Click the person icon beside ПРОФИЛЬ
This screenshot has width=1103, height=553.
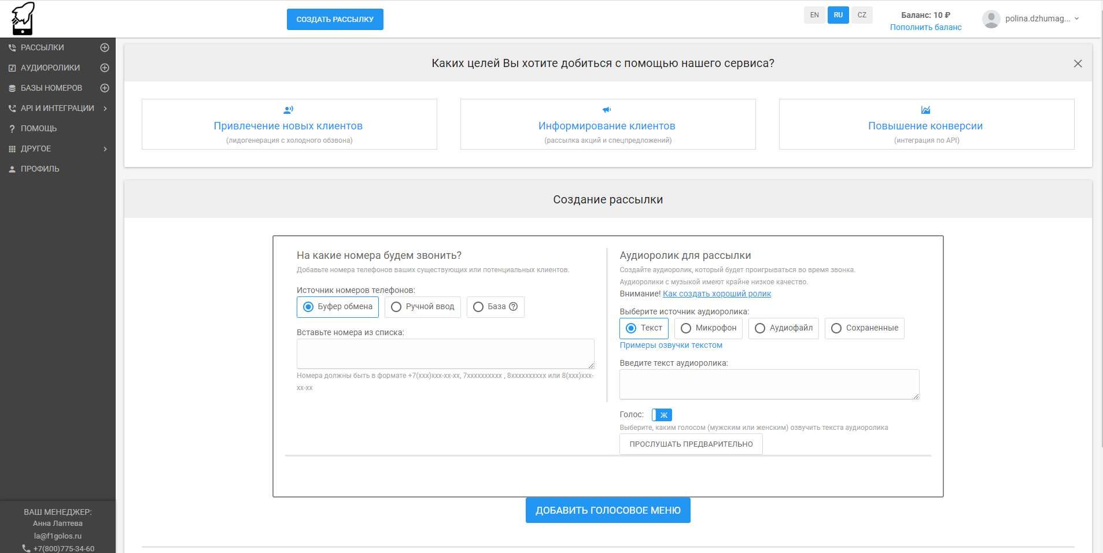[12, 169]
